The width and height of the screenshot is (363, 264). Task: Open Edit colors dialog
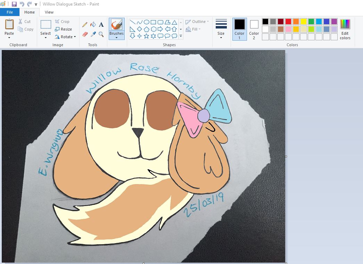(345, 29)
